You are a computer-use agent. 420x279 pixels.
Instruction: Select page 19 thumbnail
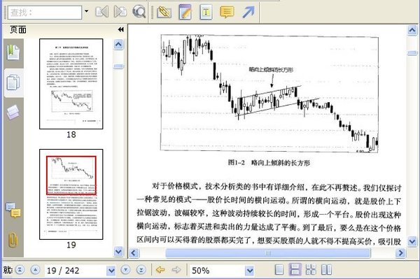click(x=71, y=194)
